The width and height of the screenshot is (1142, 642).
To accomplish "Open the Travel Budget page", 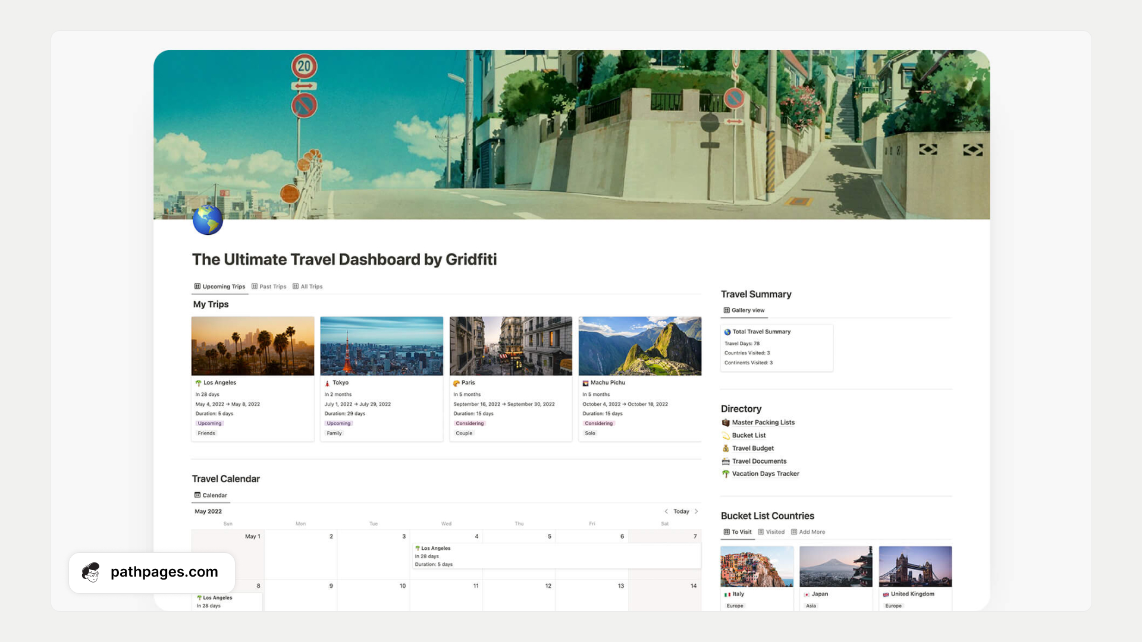I will point(753,448).
